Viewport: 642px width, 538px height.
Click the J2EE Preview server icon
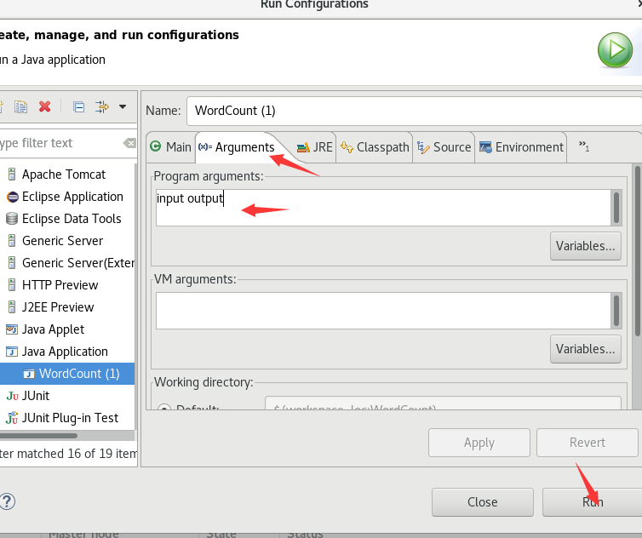(x=12, y=307)
